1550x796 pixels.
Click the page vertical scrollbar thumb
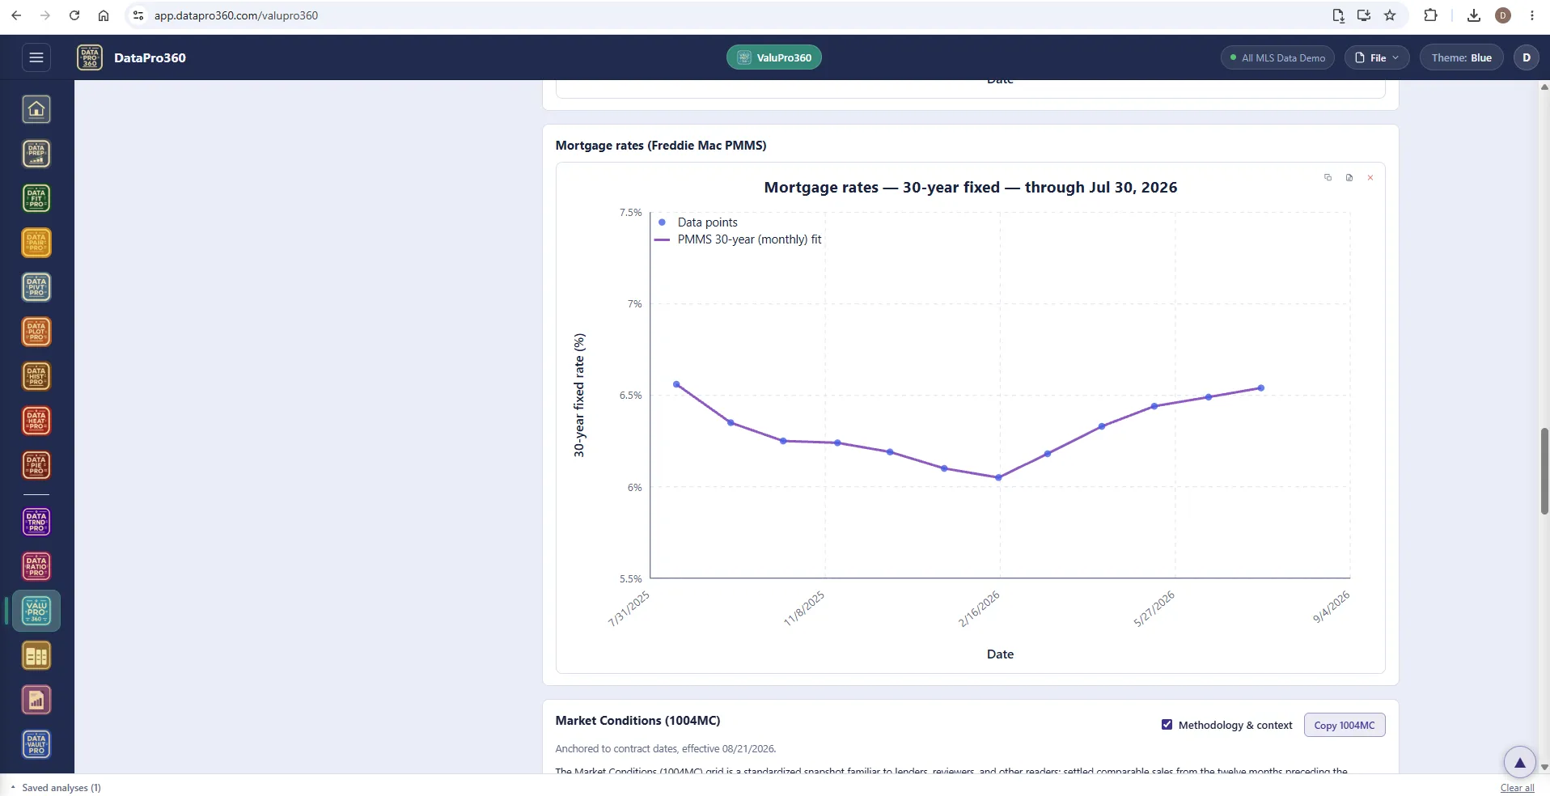(x=1544, y=471)
